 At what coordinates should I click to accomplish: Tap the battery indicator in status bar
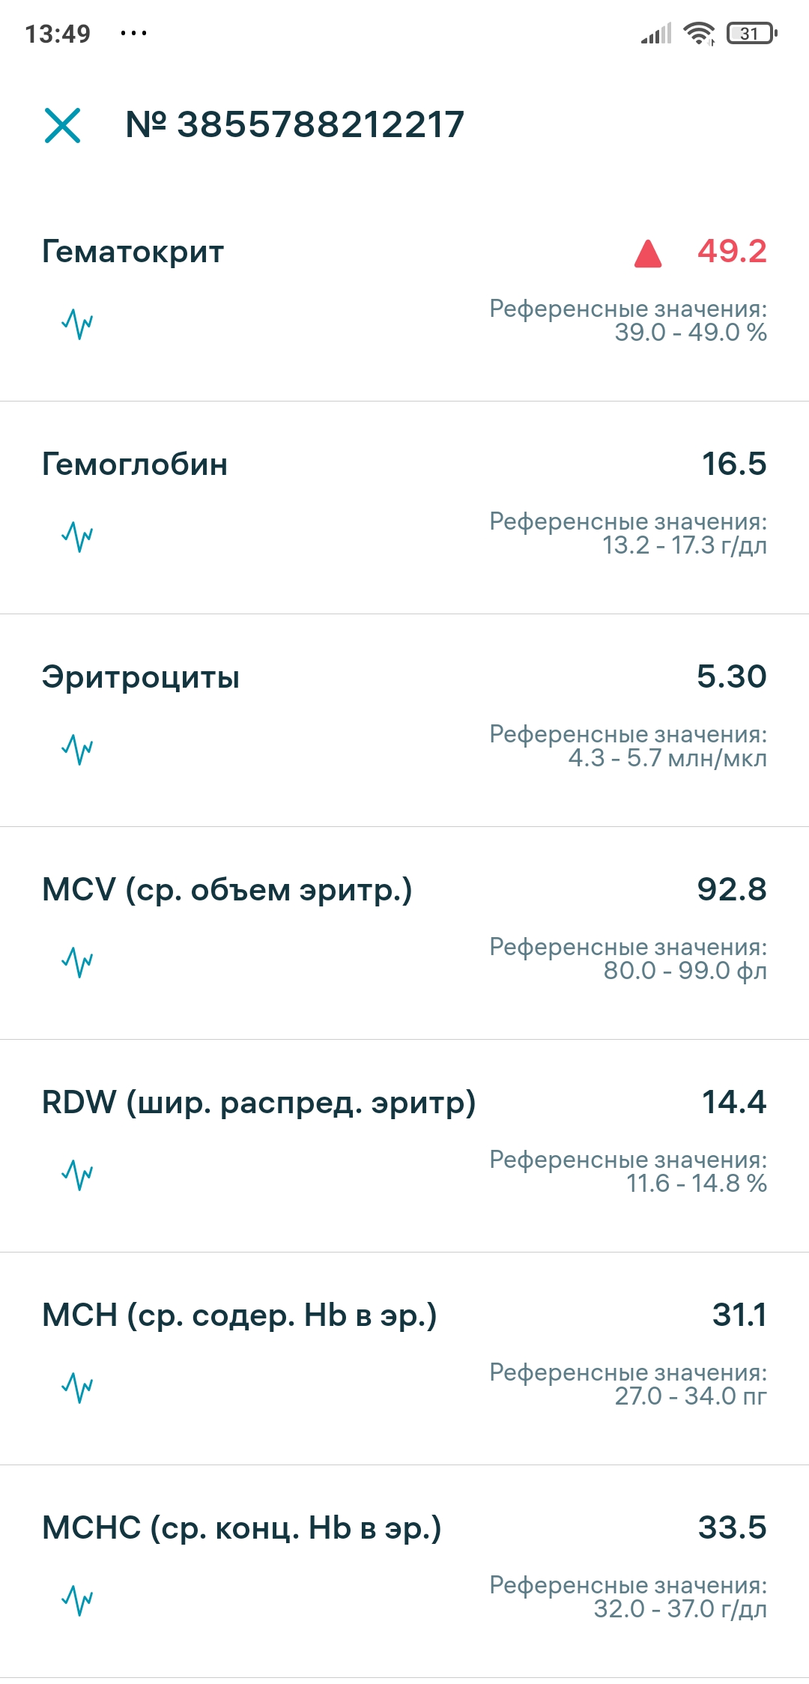point(751,34)
